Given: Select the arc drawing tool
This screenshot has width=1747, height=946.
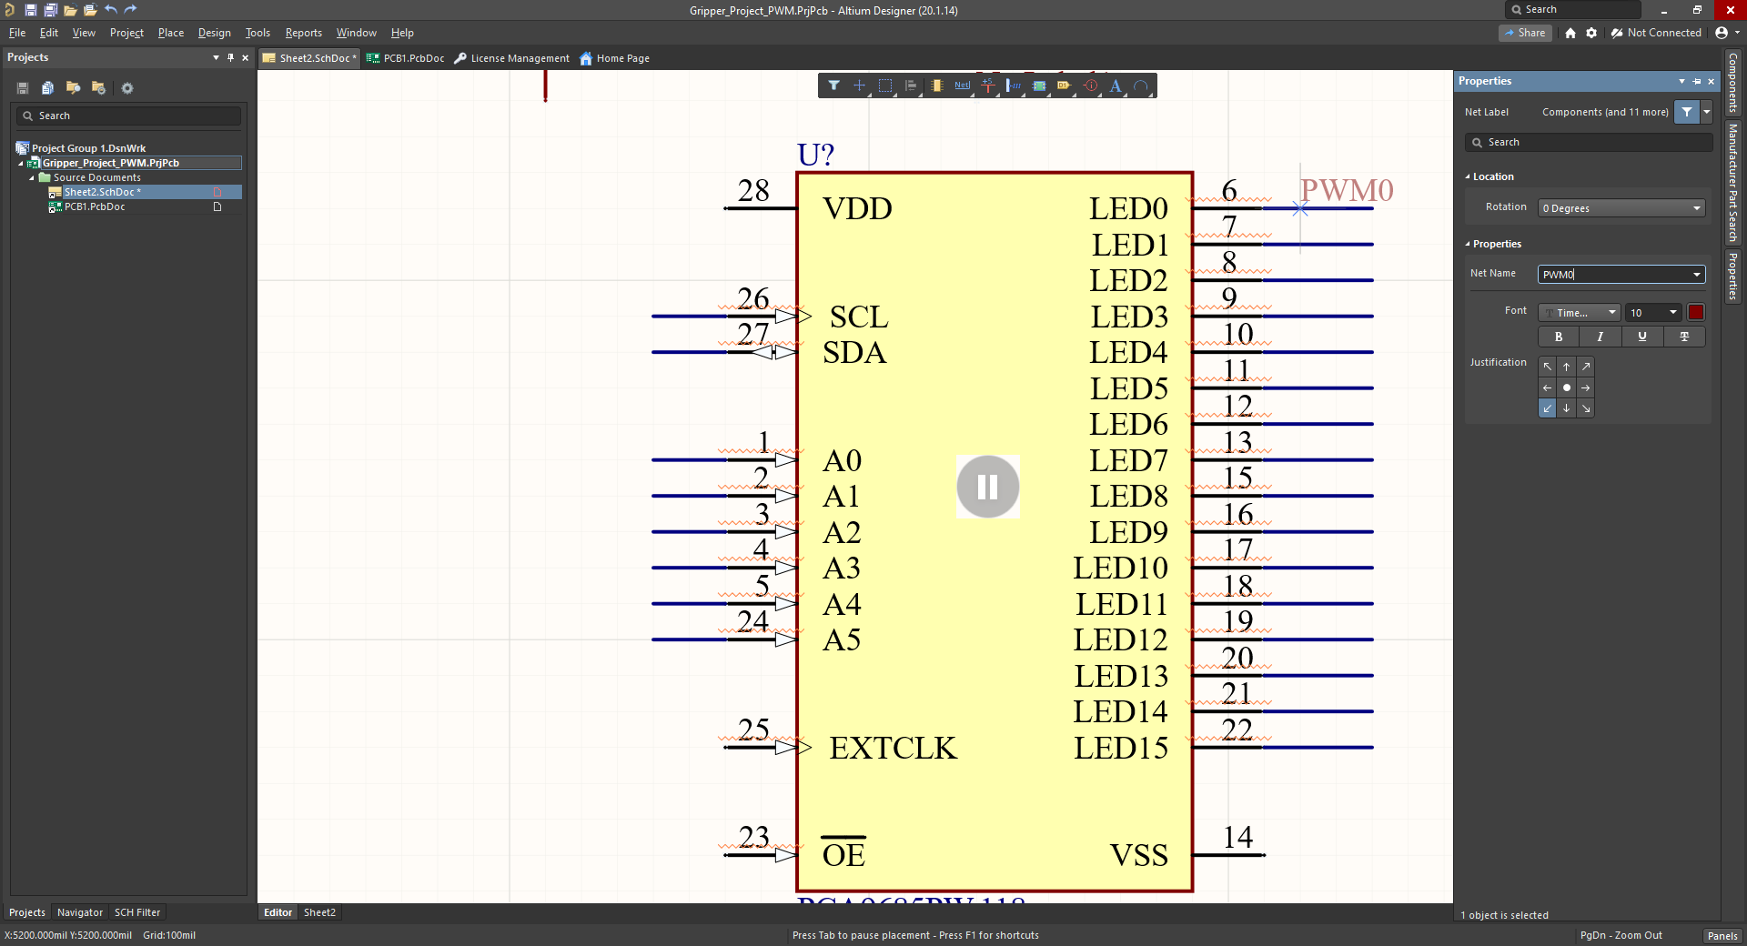Looking at the screenshot, I should [x=1141, y=86].
